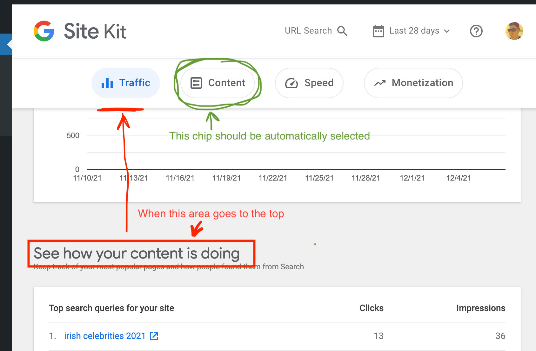
Task: Expand the date range chevron
Action: pos(447,31)
